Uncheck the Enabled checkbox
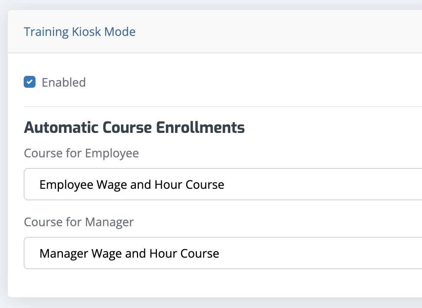Screen dimensions: 422x308 [30, 82]
